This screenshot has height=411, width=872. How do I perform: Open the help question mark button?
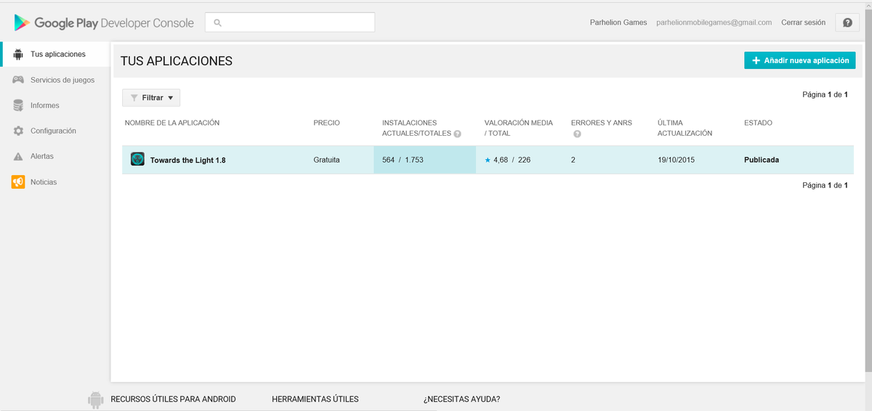(847, 23)
